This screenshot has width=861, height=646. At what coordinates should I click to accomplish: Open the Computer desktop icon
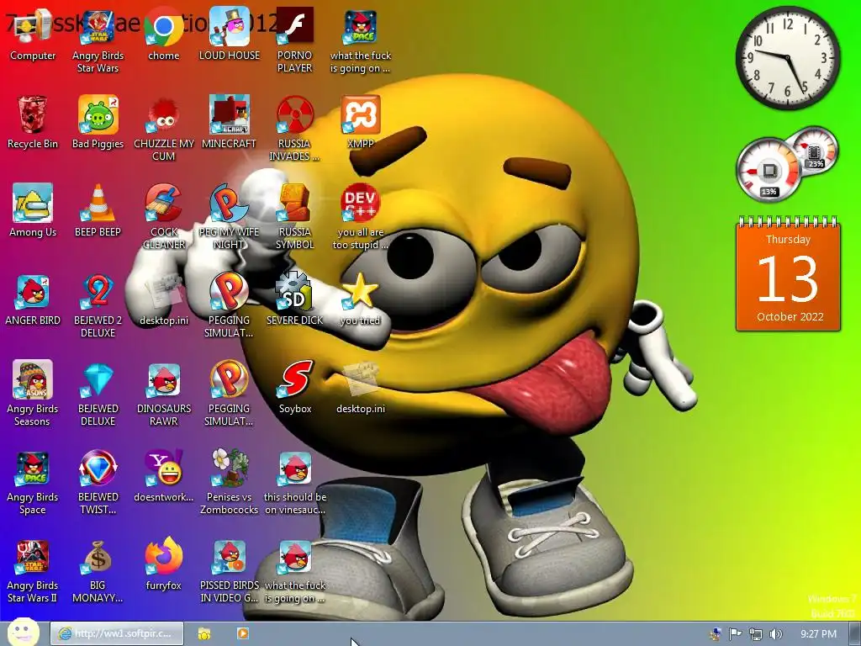click(33, 34)
